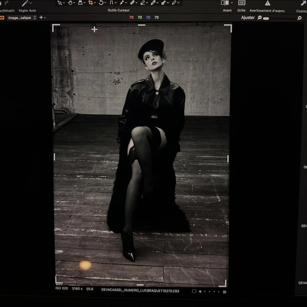Click the Régler Auto magic wand
Screen dimensions: 307x307
coord(25,3)
